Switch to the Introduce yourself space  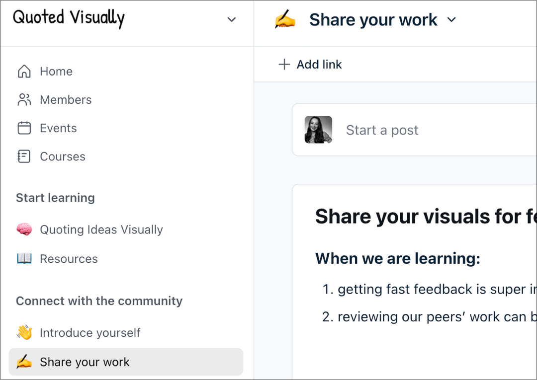90,333
